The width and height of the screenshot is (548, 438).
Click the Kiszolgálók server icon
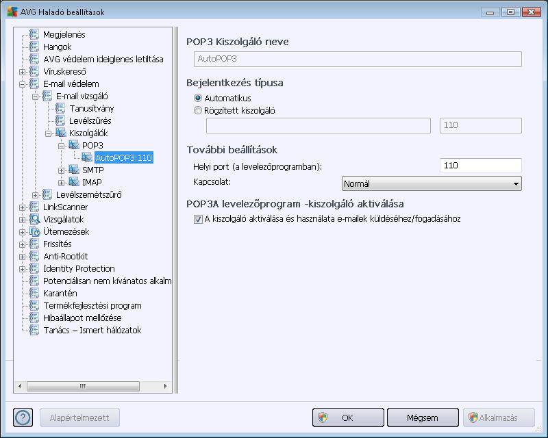coord(60,133)
